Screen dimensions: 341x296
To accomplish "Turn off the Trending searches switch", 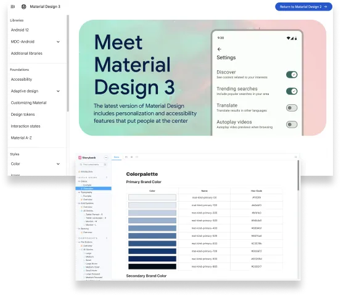I will 292,91.
